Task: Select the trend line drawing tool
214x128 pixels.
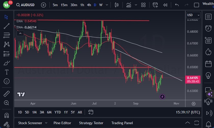Action: [x=7, y=26]
